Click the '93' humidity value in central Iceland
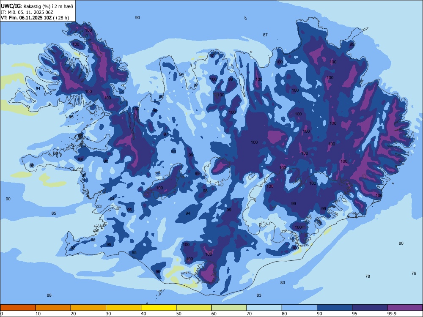Viewport: 423px width, 317px height. tap(173, 152)
